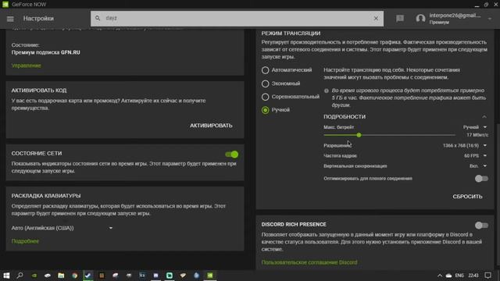Open the Управление link
The image size is (500, 281).
click(x=26, y=66)
